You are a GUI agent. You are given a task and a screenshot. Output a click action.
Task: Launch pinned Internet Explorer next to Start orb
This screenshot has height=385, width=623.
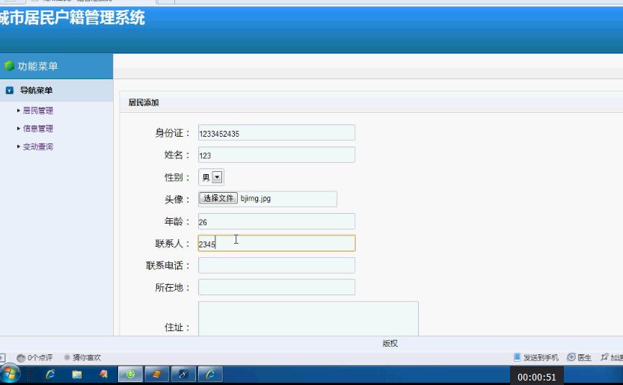pos(50,375)
